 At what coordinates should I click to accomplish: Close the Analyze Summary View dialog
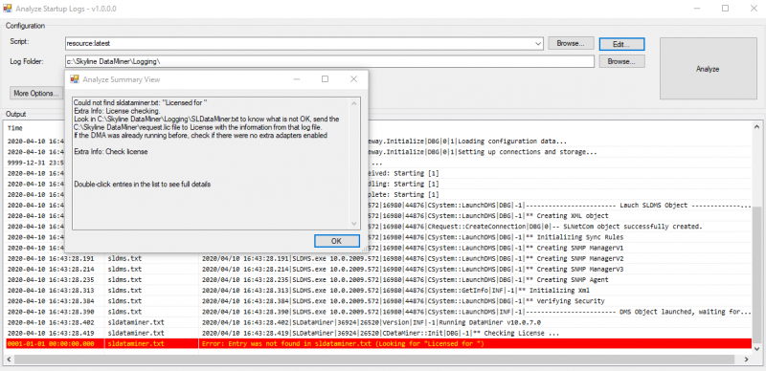point(353,79)
